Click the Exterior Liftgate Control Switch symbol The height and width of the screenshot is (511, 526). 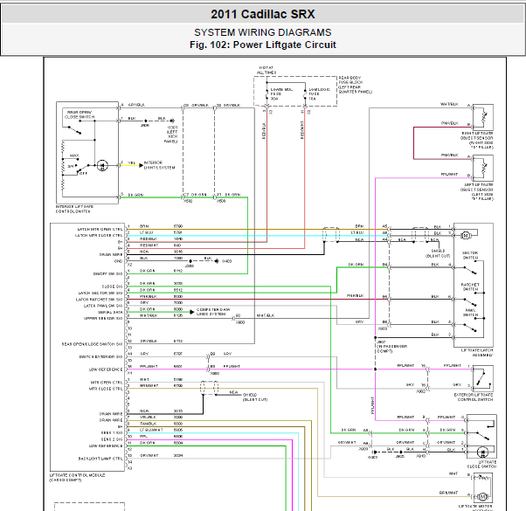pos(482,378)
